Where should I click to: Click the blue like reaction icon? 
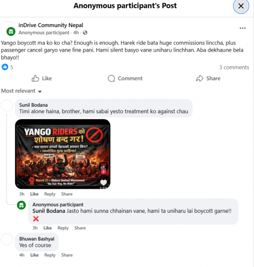[x=5, y=67]
